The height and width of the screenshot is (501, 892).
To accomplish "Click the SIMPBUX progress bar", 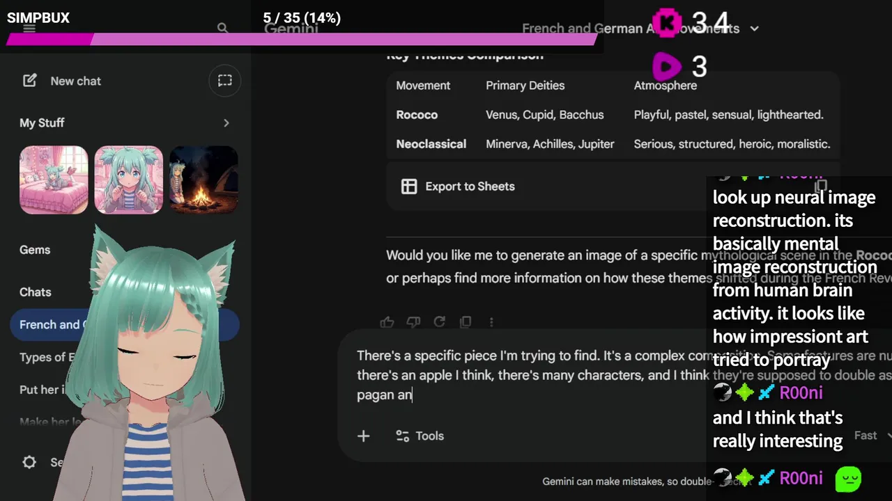I will 302,40.
